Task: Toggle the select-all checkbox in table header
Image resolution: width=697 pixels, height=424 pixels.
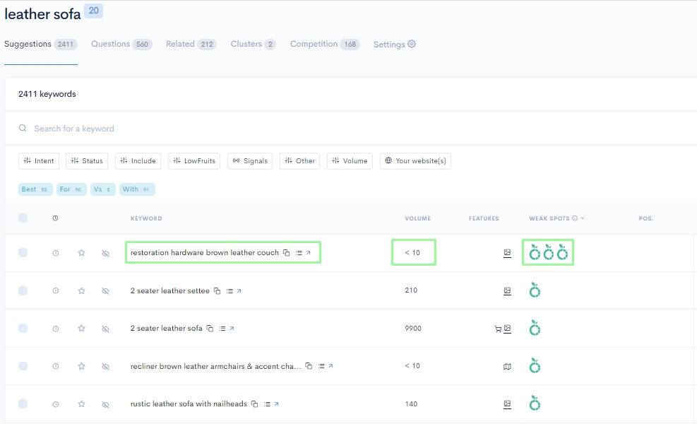Action: click(23, 218)
